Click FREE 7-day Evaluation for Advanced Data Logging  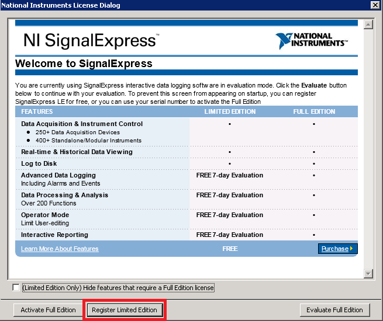point(230,175)
